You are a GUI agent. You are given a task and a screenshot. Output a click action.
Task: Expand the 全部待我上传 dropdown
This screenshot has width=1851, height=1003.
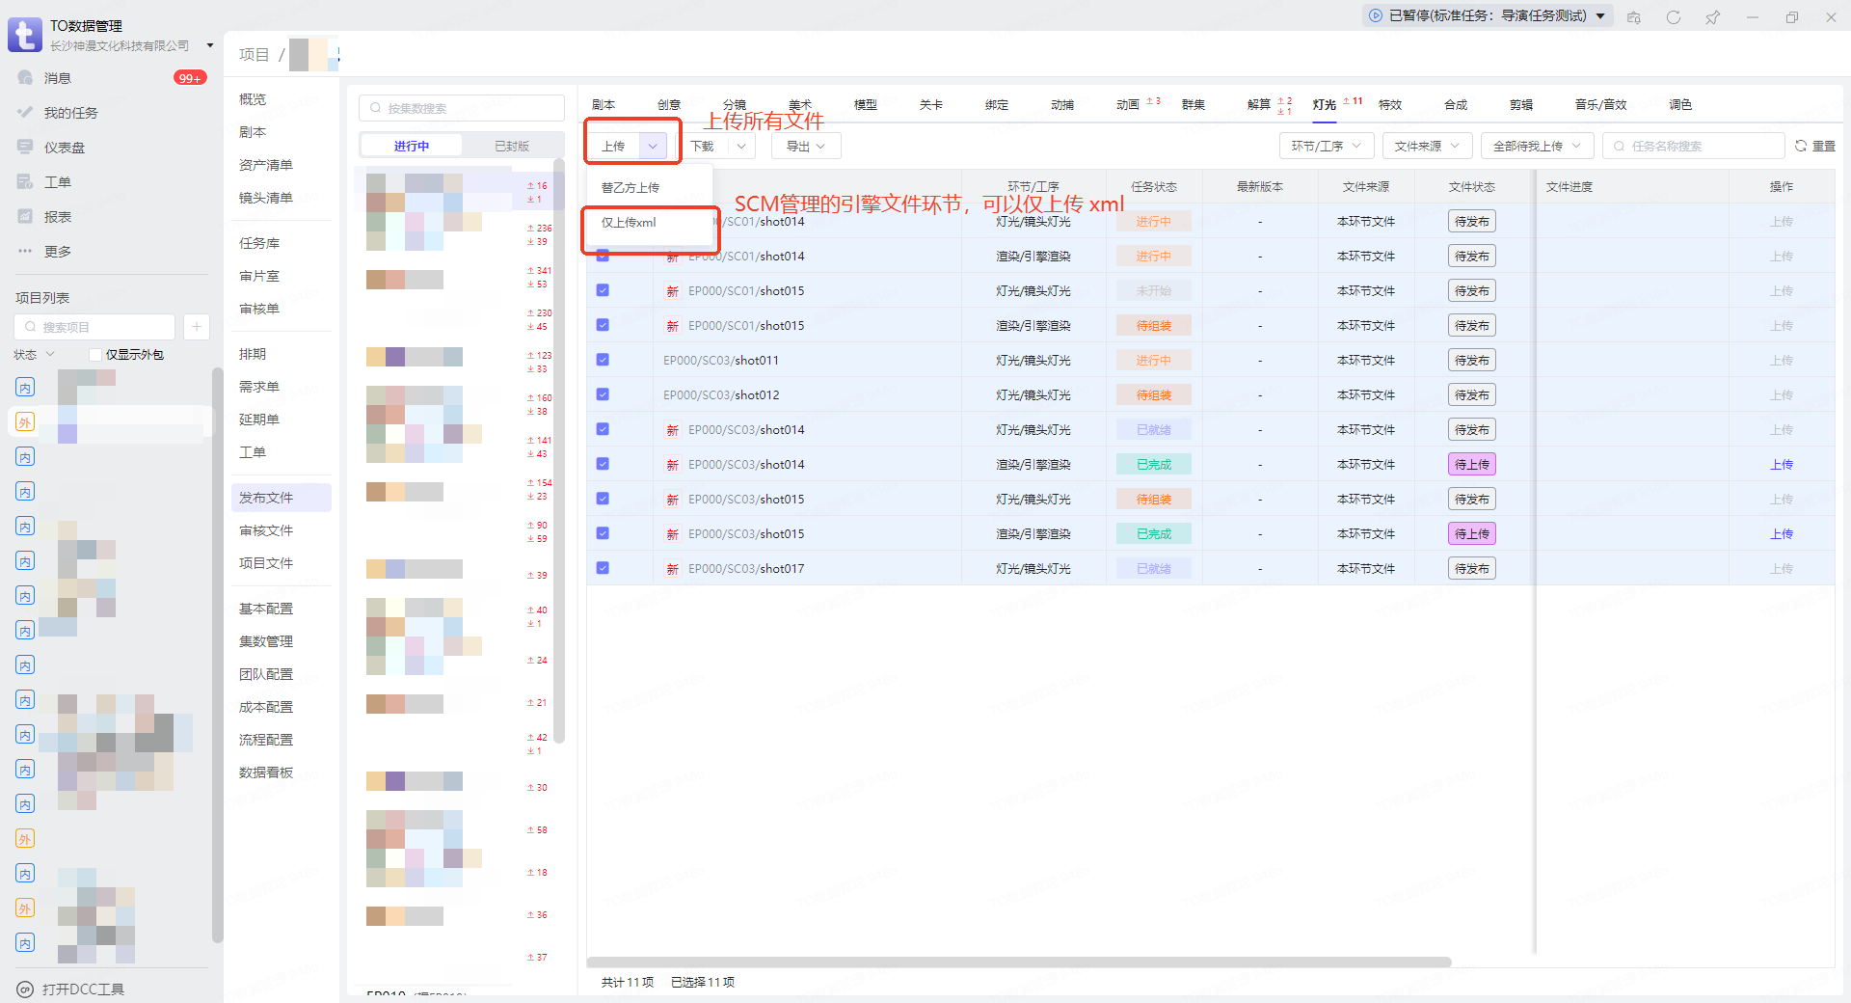tap(1537, 147)
